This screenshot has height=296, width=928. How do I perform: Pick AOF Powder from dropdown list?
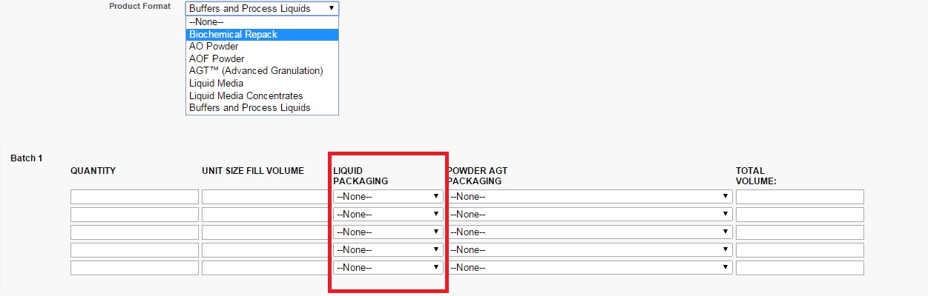[x=262, y=58]
